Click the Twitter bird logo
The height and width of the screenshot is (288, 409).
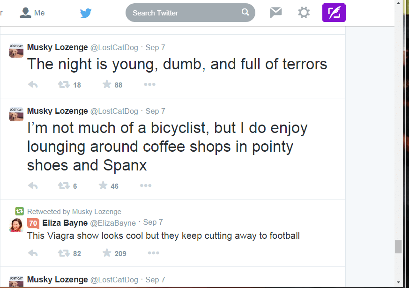coord(86,13)
